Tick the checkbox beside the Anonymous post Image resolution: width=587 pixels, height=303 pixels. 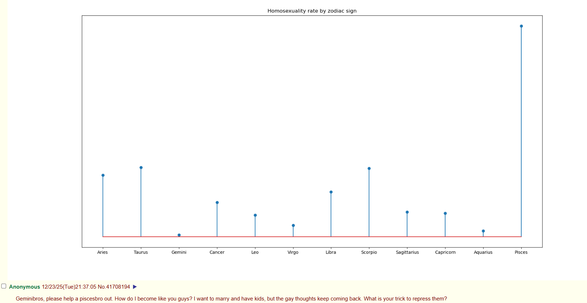tap(4, 286)
